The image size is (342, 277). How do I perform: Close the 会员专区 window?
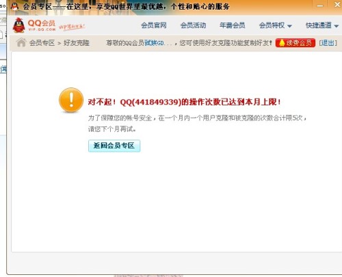click(x=337, y=5)
